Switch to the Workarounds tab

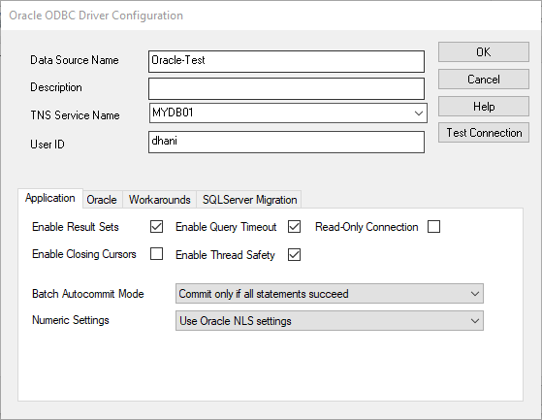click(x=160, y=200)
